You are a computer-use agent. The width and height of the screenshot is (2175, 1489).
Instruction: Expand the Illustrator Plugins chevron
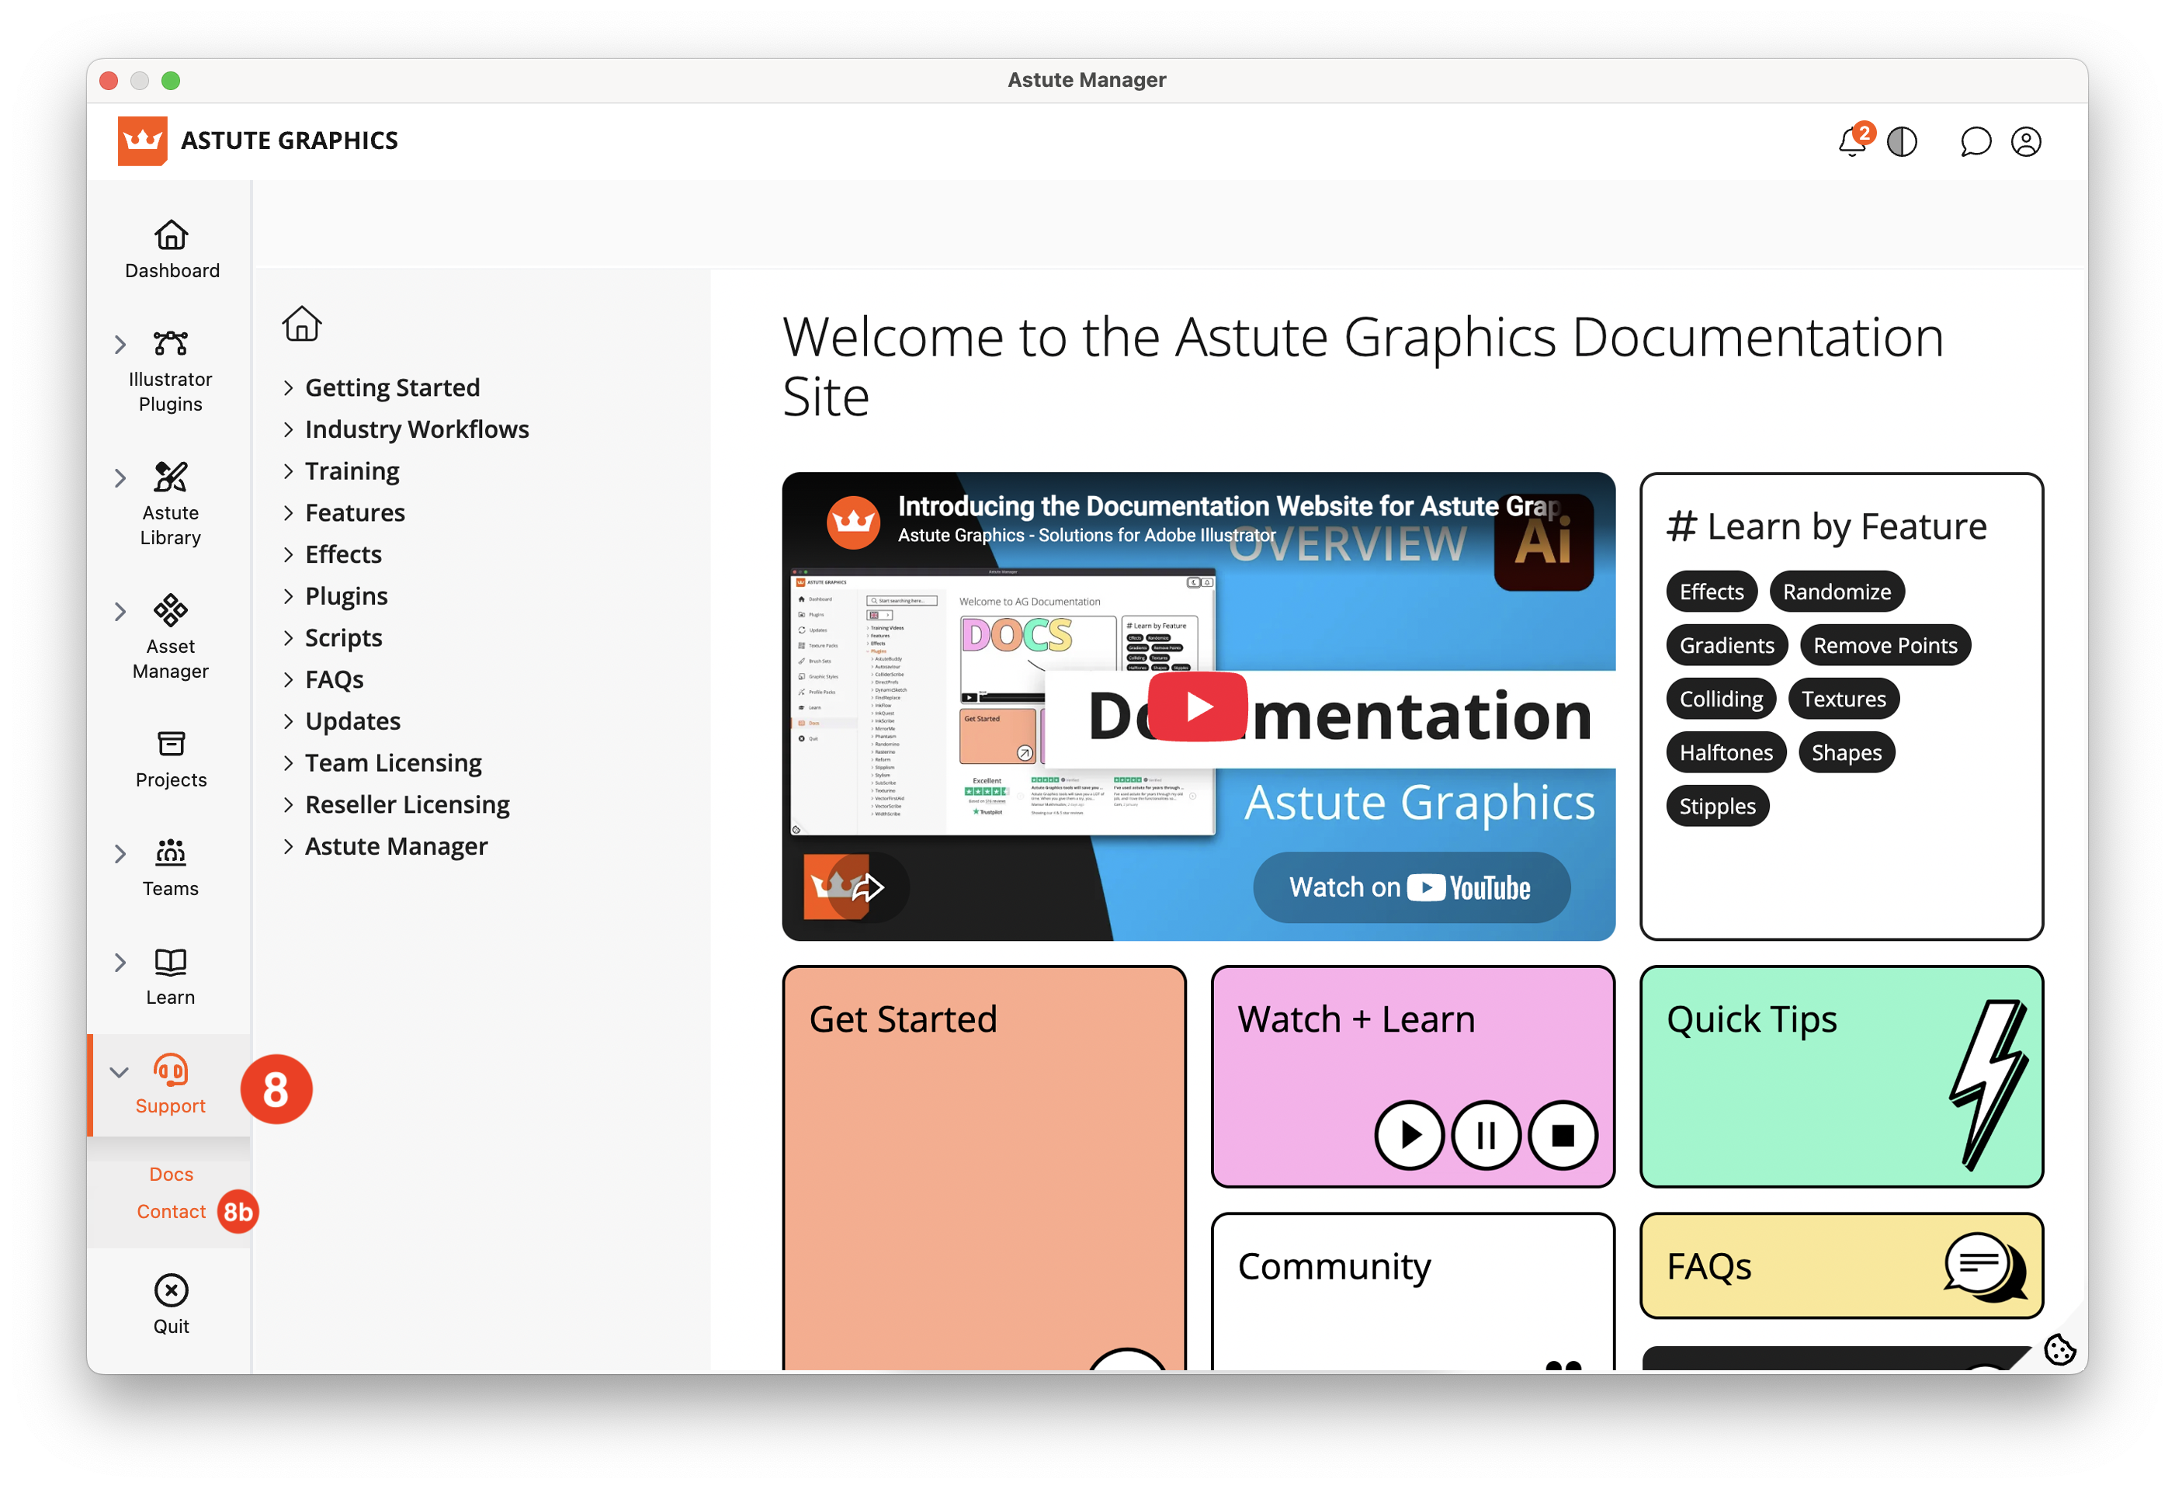120,345
